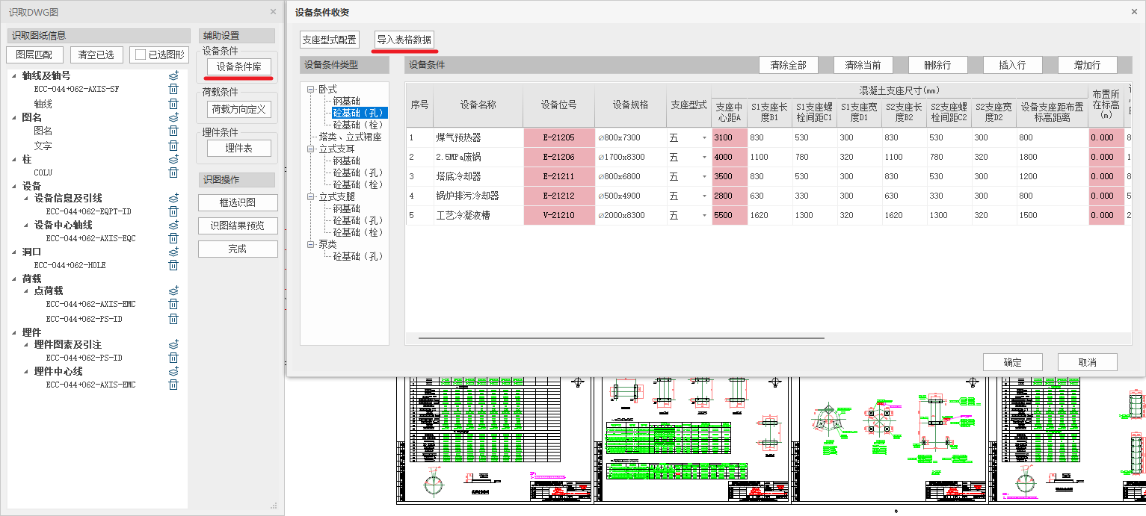Click 清空已选 button

pyautogui.click(x=97, y=55)
